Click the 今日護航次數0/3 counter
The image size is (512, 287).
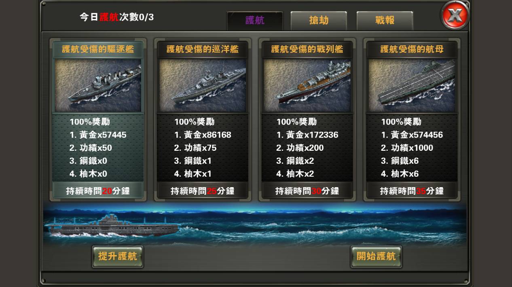[116, 17]
